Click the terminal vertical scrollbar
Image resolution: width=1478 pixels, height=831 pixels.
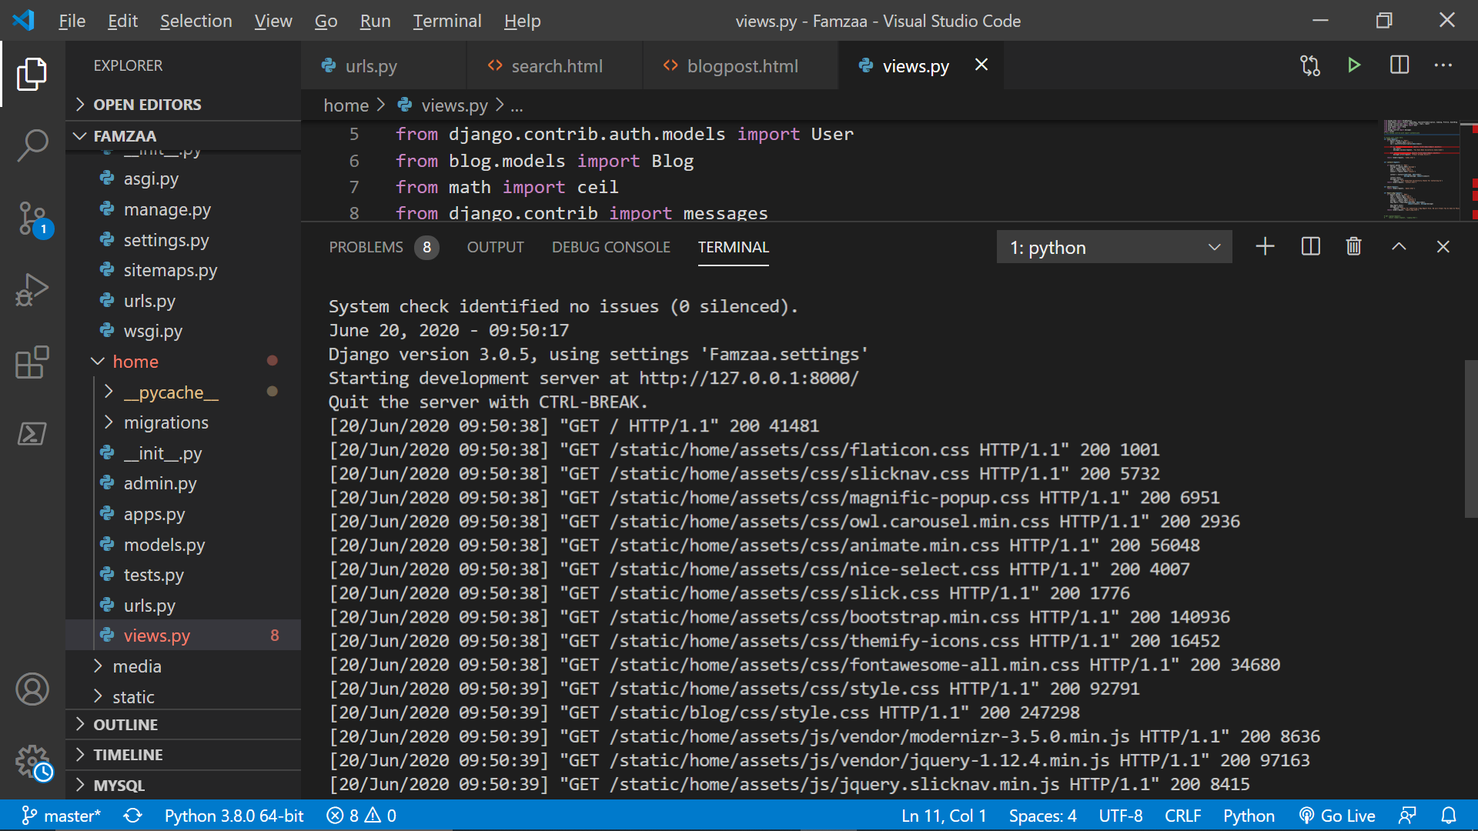(x=1470, y=439)
